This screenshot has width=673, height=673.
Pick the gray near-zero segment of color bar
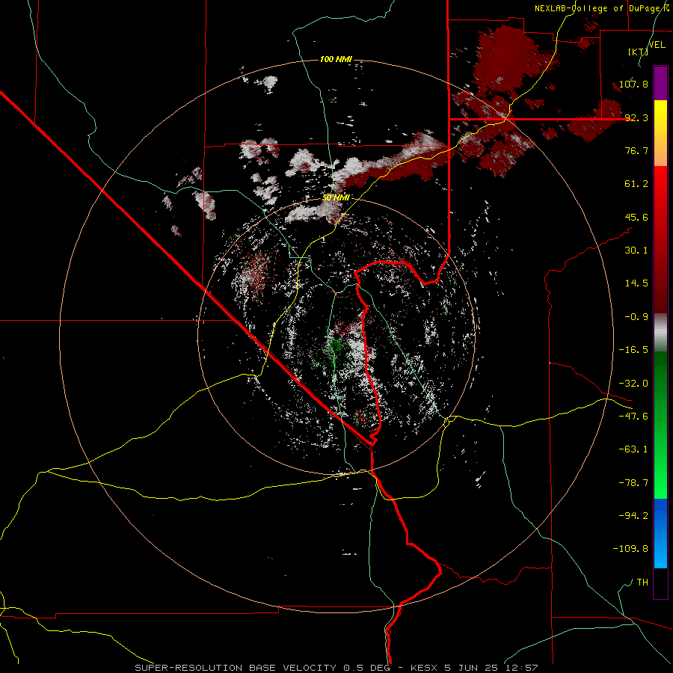click(x=660, y=333)
